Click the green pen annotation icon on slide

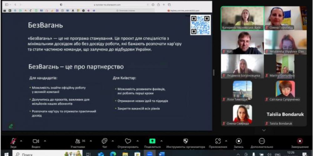tap(11, 126)
